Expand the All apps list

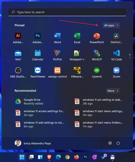(x=111, y=25)
